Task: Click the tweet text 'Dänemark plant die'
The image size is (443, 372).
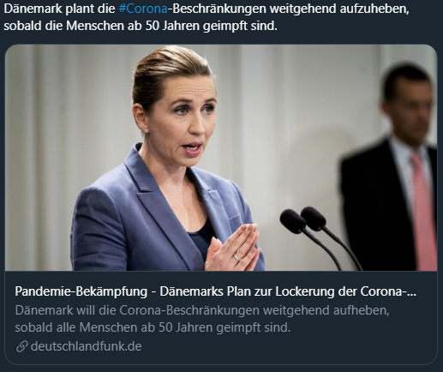Action: click(x=59, y=9)
